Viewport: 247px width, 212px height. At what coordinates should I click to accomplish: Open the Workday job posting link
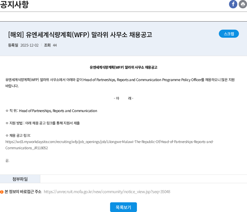110,145
